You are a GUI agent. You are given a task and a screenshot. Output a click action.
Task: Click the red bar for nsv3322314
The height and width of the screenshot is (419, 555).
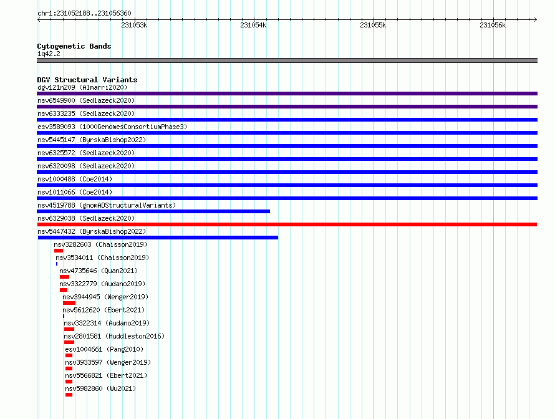click(69, 329)
